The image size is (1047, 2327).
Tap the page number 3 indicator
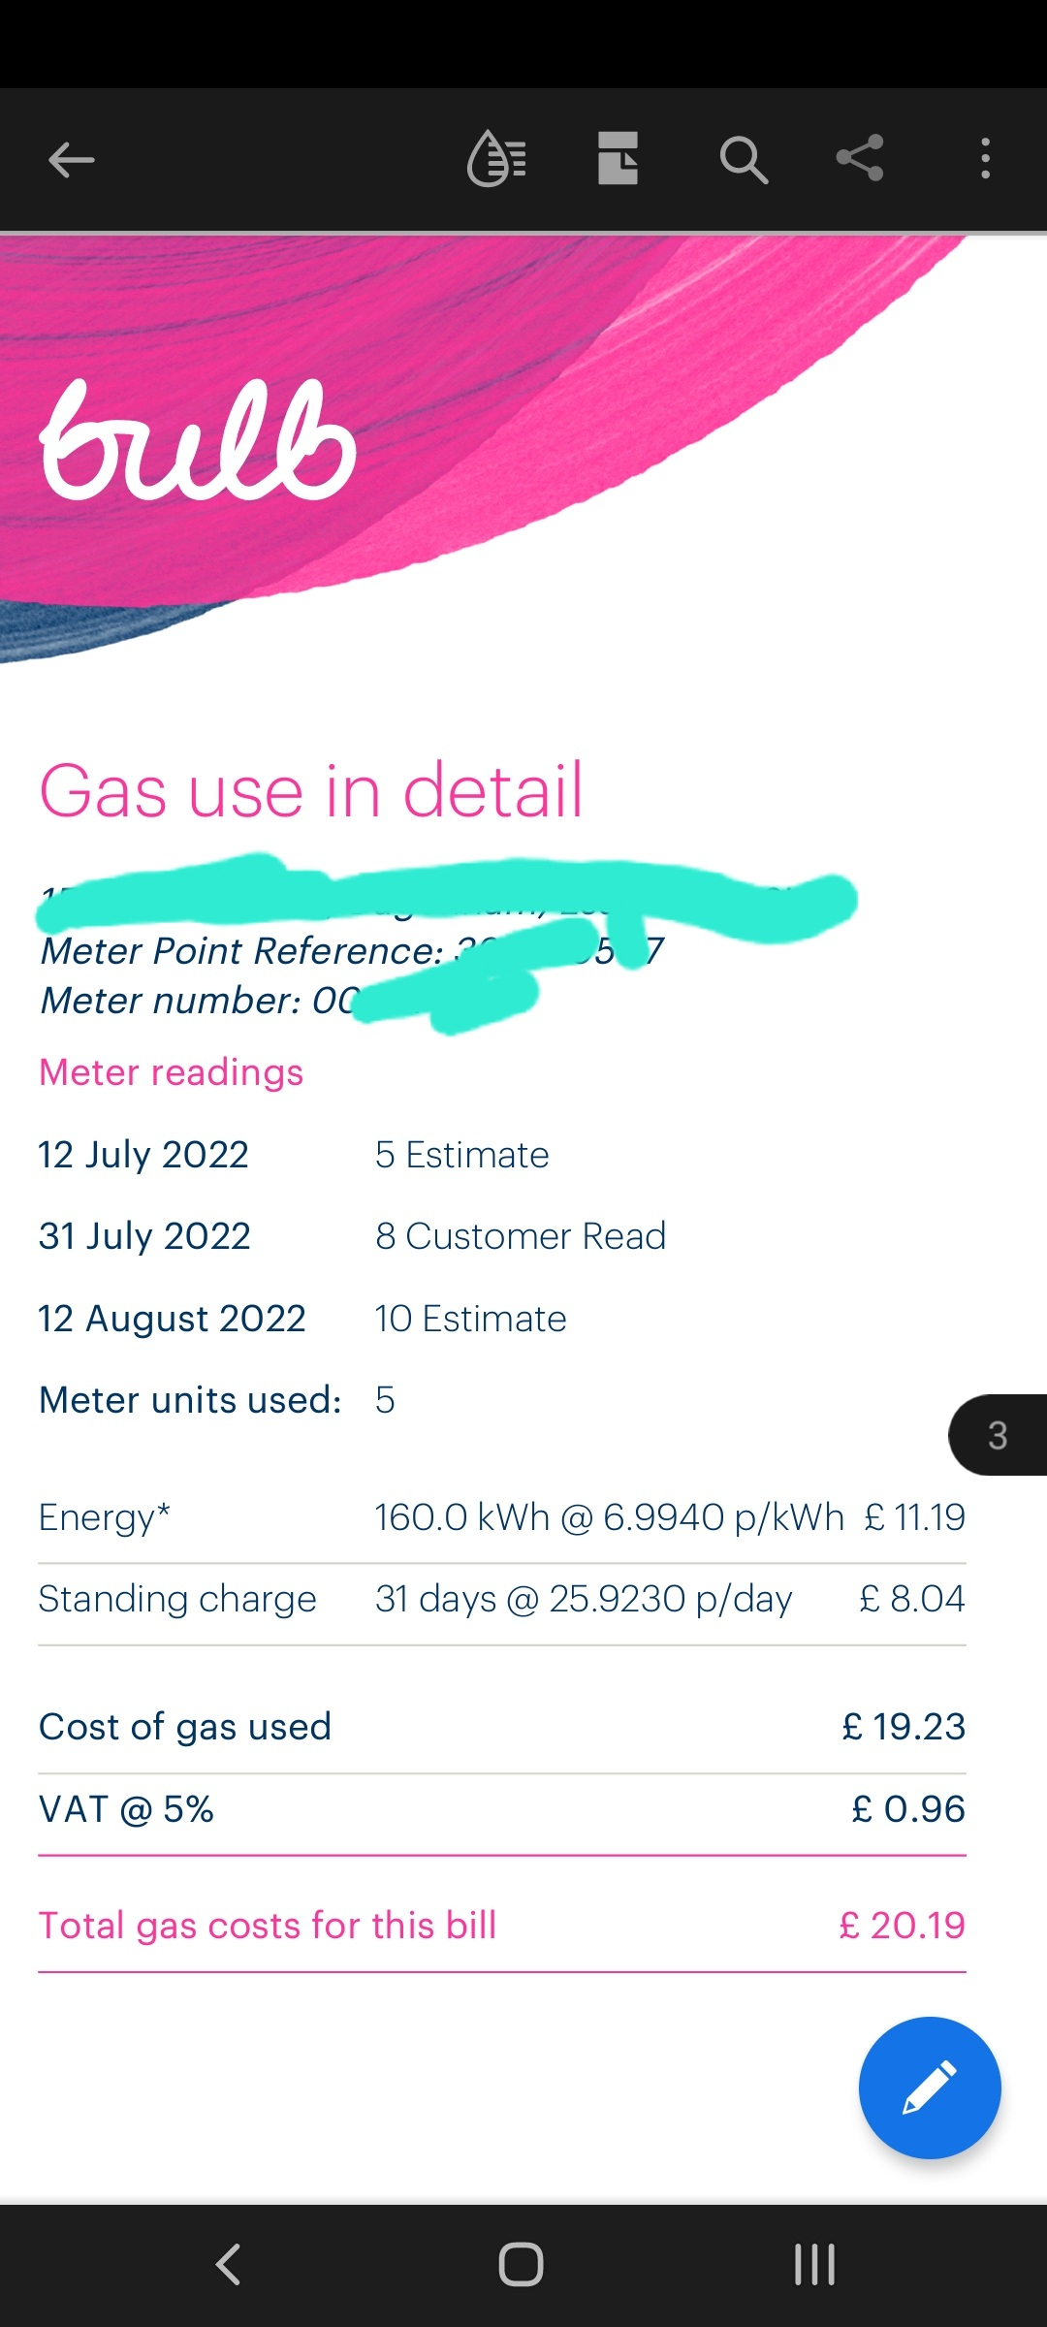pyautogui.click(x=998, y=1435)
